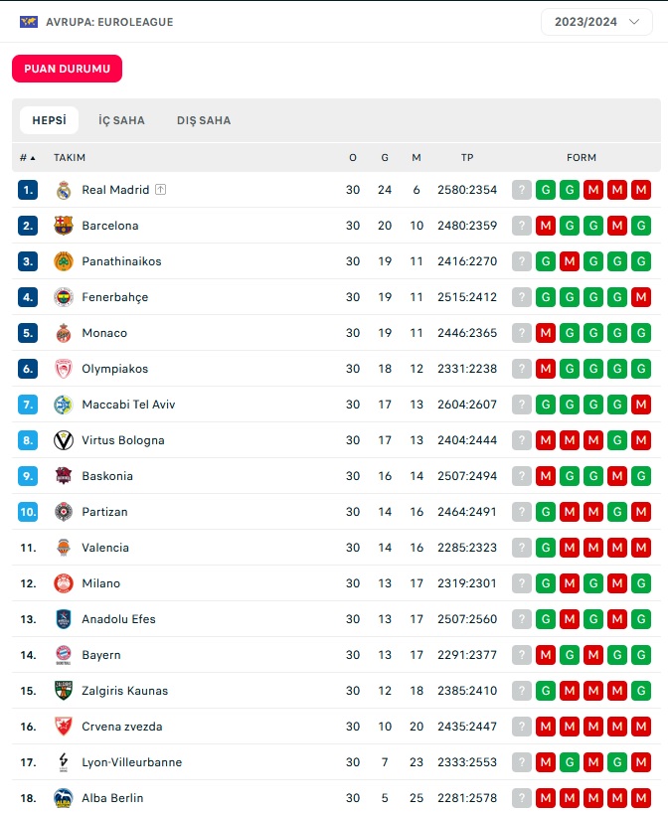Click the Alba Berlin team logo

pos(64,798)
